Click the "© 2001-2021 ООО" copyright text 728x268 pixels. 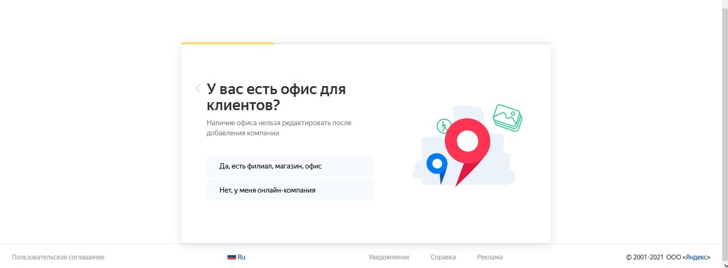coord(653,257)
